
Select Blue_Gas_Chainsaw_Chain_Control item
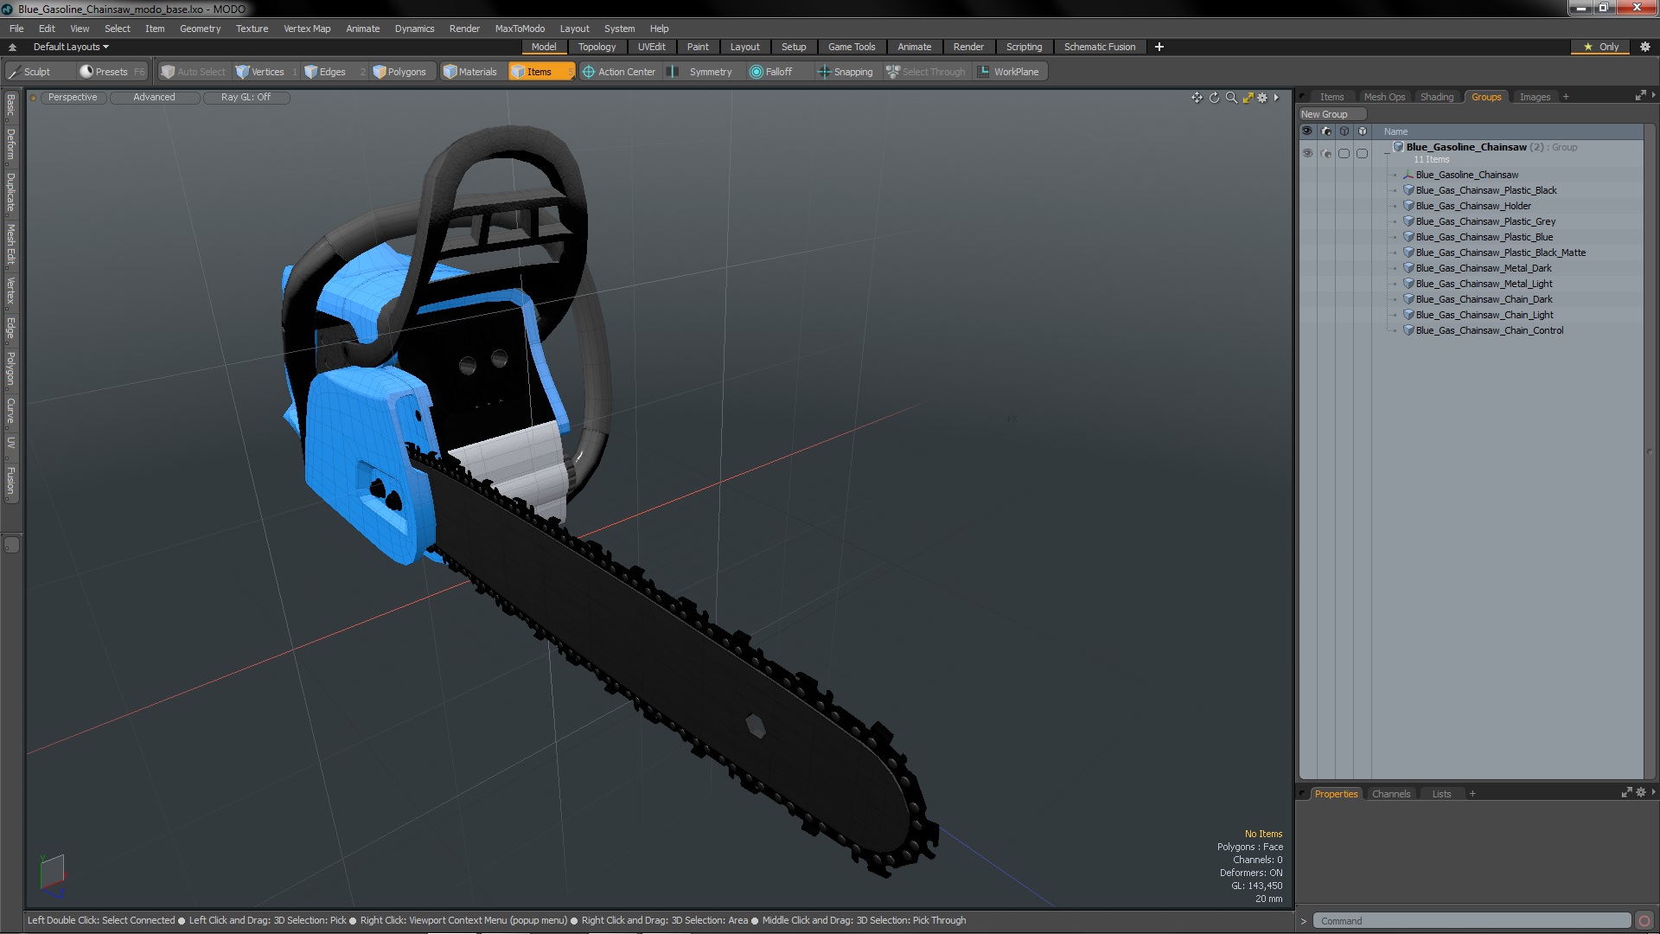1489,330
